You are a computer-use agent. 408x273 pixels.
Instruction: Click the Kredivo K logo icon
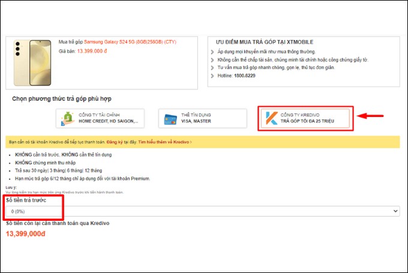pos(271,118)
